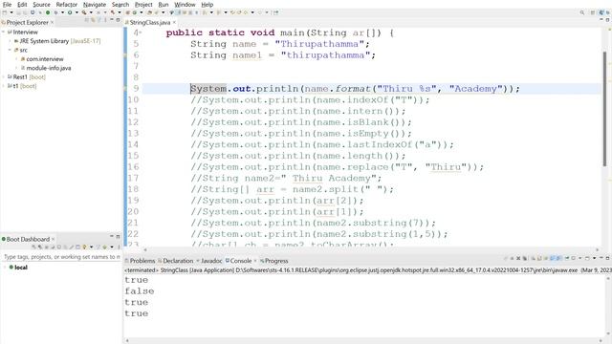Click the Boot Dashboard filter tags input
Screen dimensions: 612x344
coord(61,257)
